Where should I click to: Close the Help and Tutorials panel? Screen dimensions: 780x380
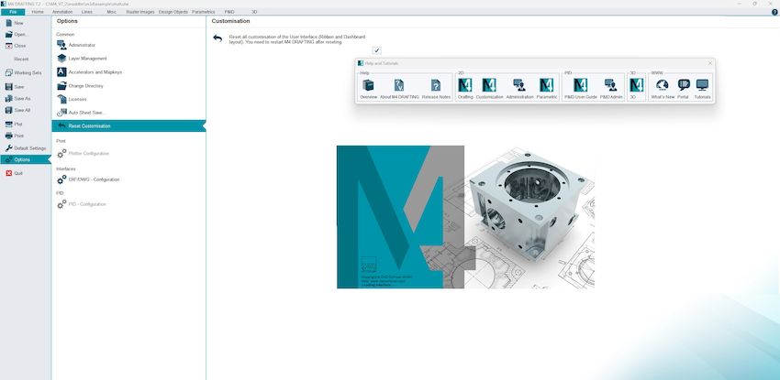coord(709,62)
